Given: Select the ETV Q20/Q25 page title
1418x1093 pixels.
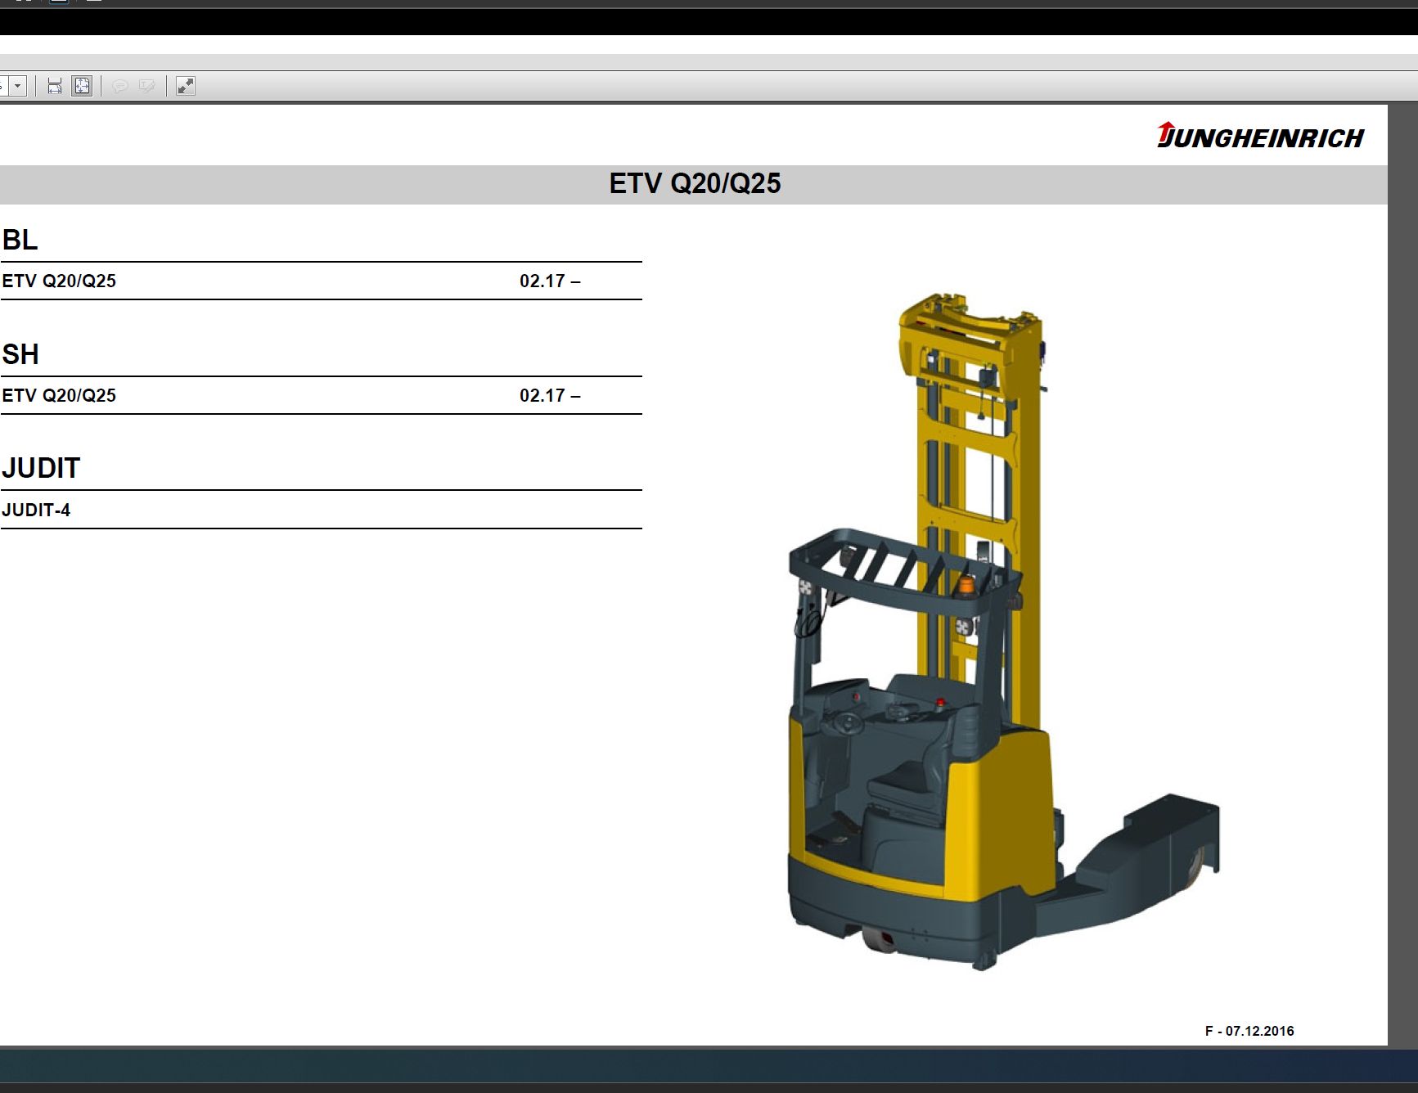Looking at the screenshot, I should point(696,183).
